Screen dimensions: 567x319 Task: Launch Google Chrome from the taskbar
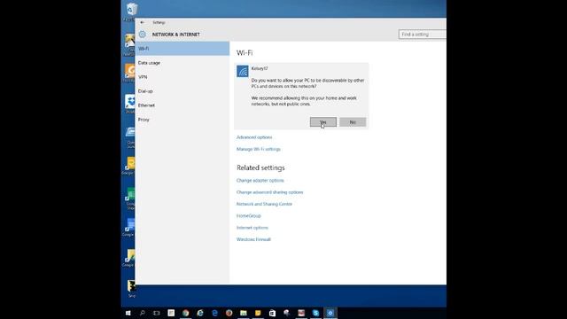point(185,313)
